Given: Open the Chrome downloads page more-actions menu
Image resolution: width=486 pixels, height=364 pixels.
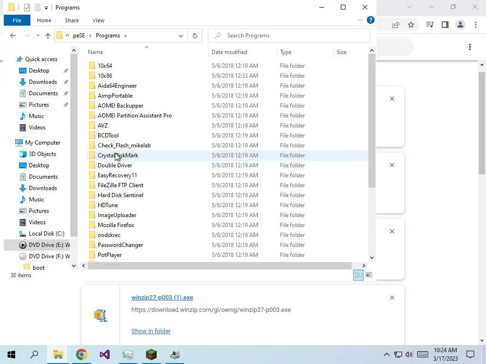Looking at the screenshot, I should (x=470, y=47).
